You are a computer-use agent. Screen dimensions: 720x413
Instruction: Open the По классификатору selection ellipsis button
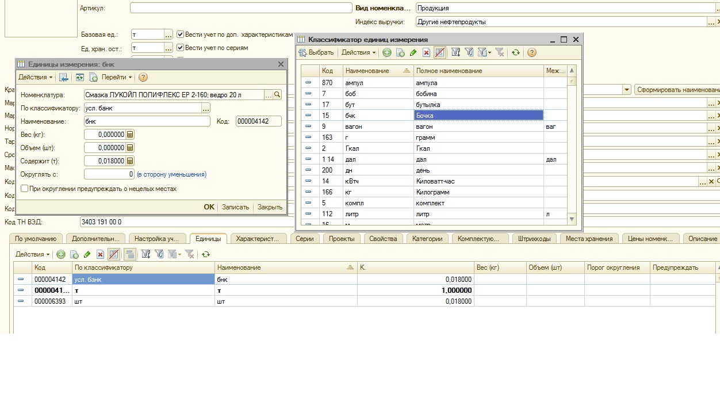coord(206,108)
